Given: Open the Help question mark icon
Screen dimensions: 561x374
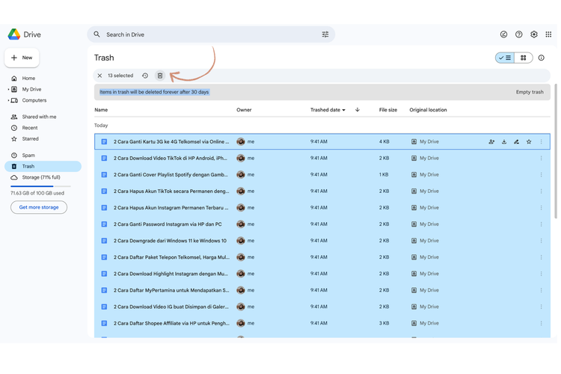Looking at the screenshot, I should (518, 34).
